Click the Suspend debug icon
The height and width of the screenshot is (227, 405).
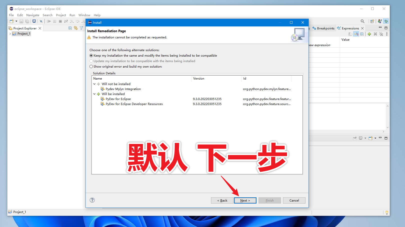54,21
